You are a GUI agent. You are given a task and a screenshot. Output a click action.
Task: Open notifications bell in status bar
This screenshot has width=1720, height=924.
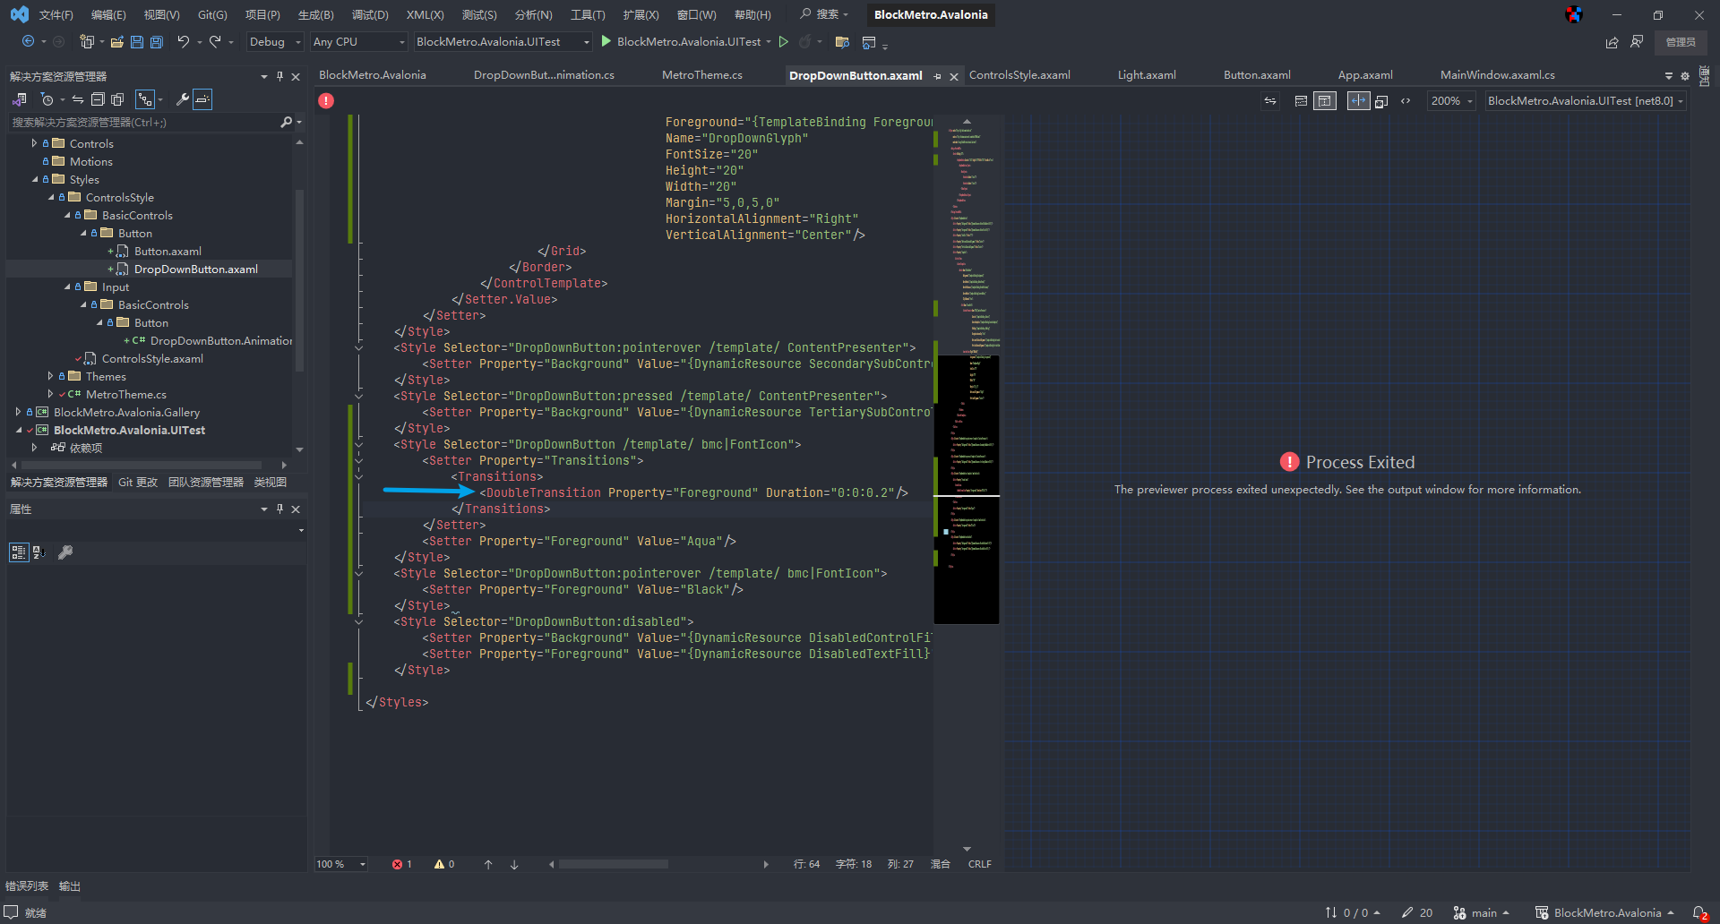tap(1699, 912)
